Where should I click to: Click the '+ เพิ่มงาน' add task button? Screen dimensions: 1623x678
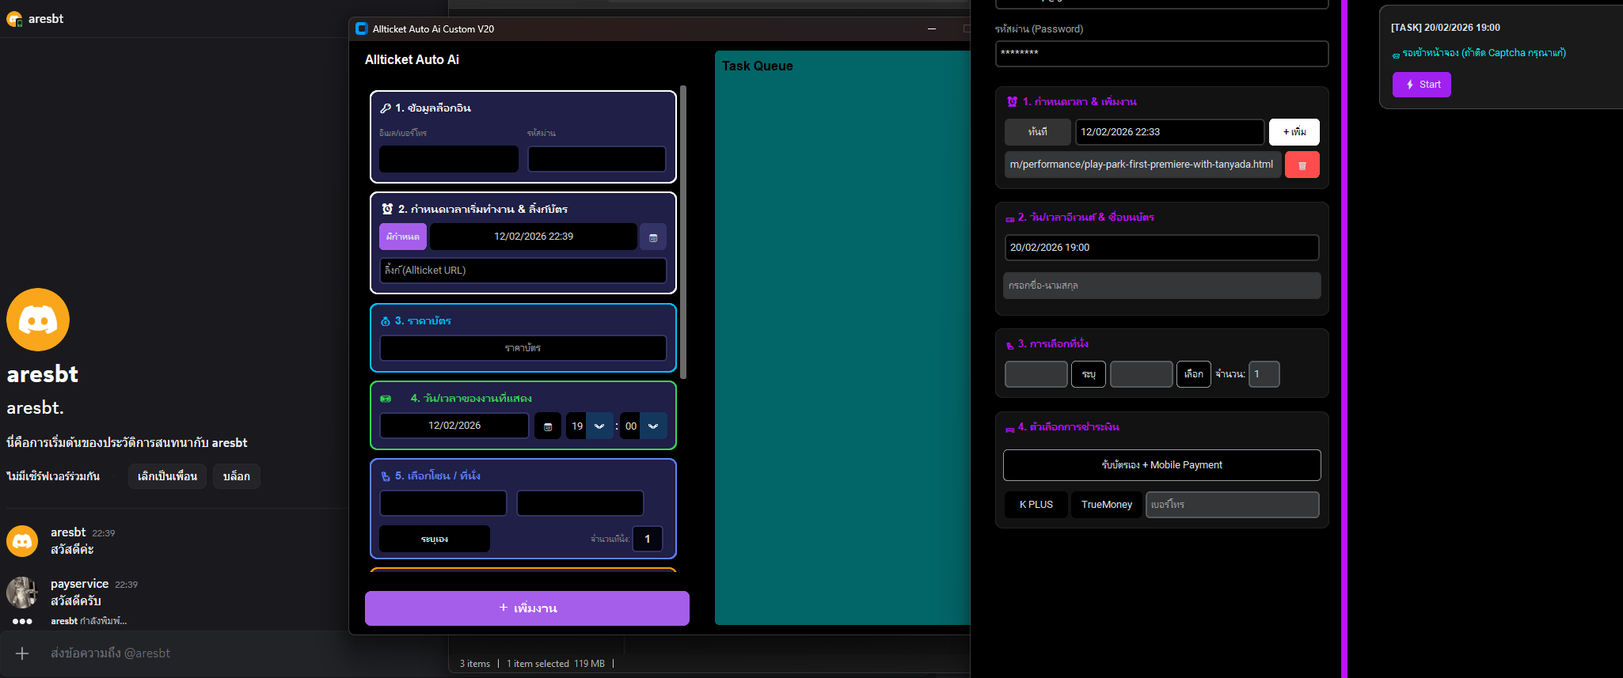(x=527, y=608)
